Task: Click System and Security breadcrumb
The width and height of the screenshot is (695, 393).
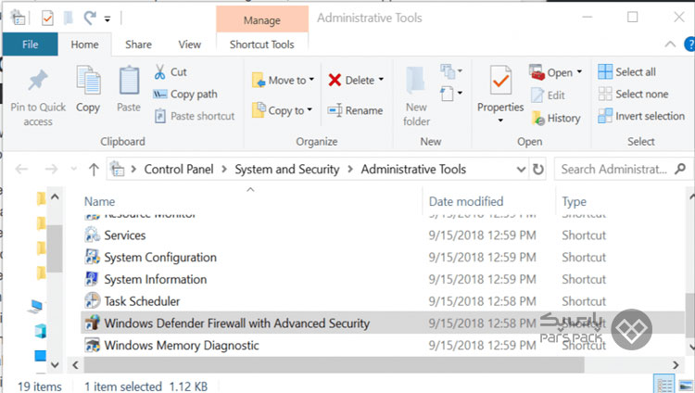Action: pos(286,169)
